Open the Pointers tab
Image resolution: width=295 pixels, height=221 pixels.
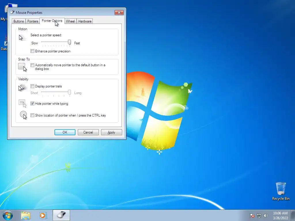tap(33, 21)
